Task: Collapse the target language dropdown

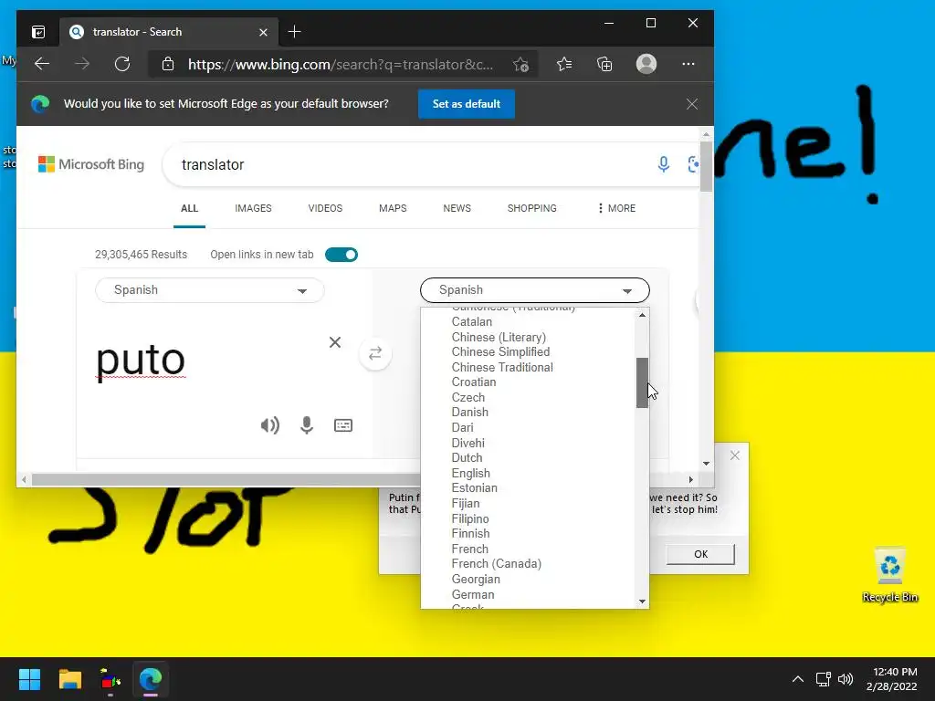Action: pos(535,290)
